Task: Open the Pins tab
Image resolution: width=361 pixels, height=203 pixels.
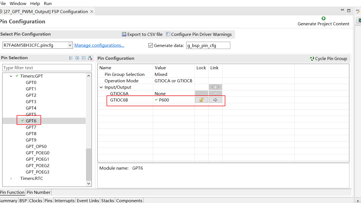Action: click(49, 200)
